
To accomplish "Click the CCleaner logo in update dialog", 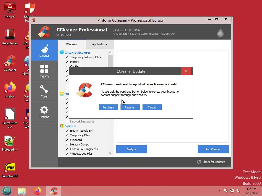I will pyautogui.click(x=84, y=90).
